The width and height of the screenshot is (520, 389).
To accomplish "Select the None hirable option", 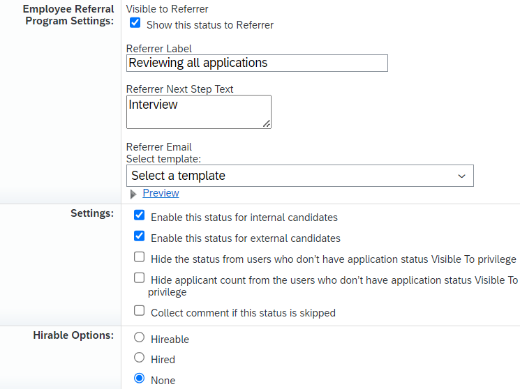I will tap(140, 379).
